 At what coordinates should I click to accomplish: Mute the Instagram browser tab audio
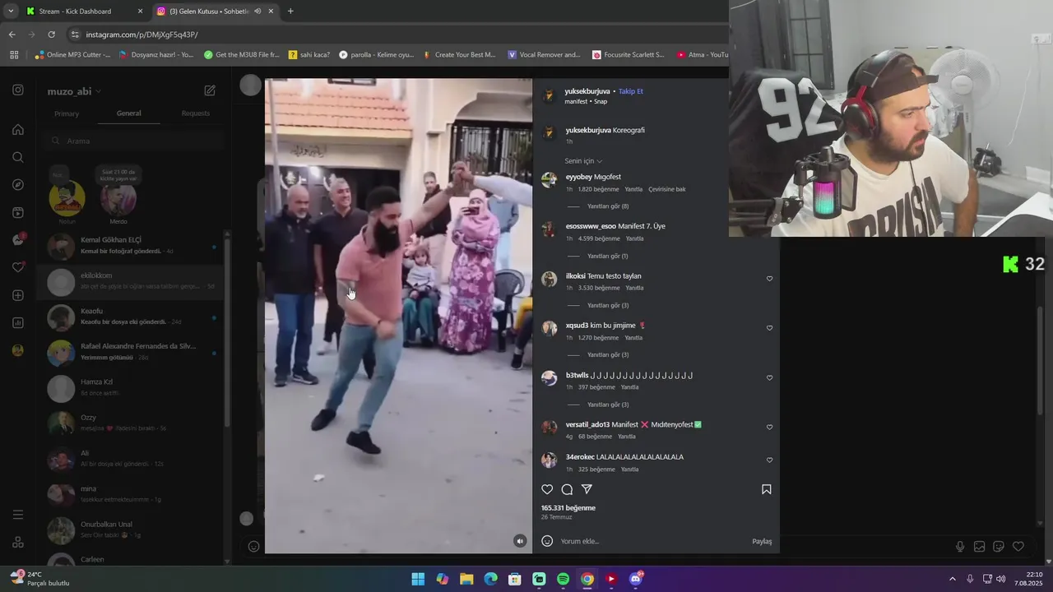[257, 12]
